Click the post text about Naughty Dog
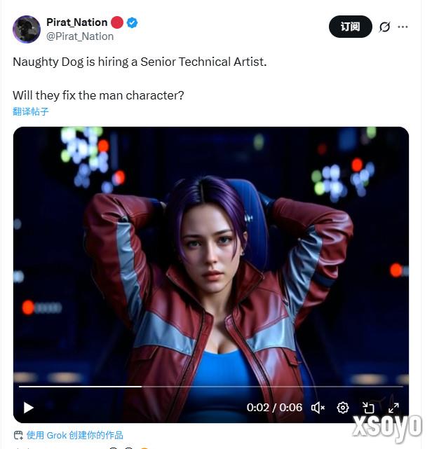The height and width of the screenshot is (449, 432). tap(140, 62)
